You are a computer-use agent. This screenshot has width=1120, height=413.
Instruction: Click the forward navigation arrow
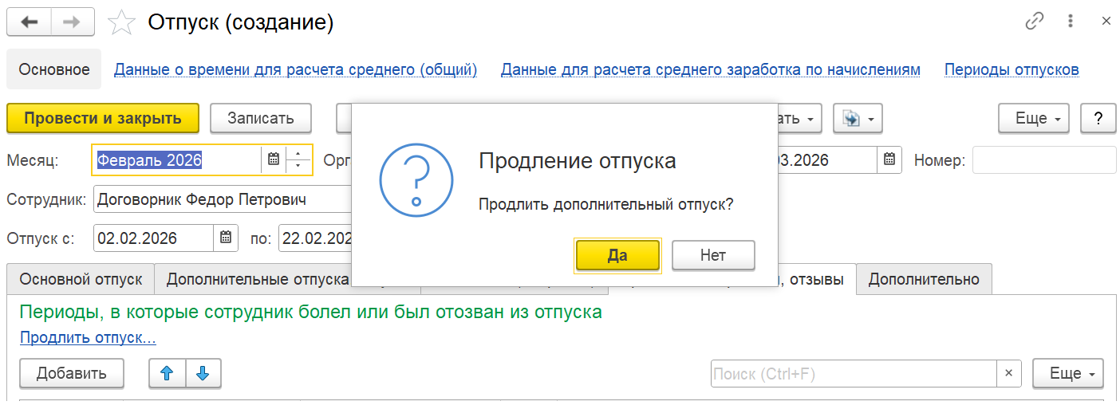pos(72,22)
